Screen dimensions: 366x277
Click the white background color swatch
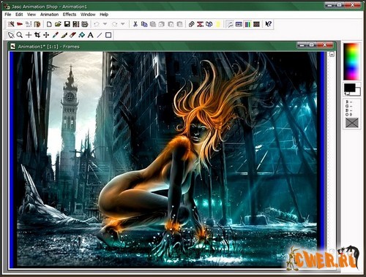coord(357,93)
